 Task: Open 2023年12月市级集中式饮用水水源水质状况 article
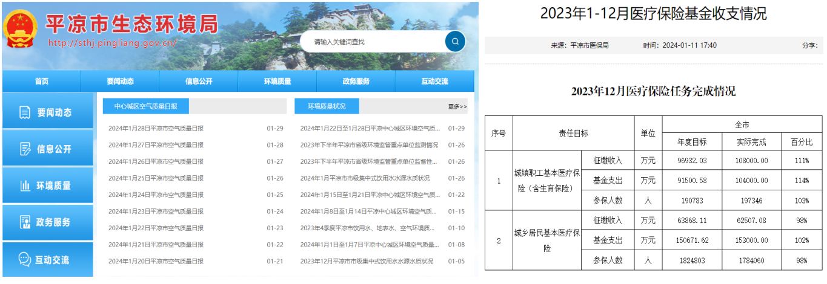point(367,261)
